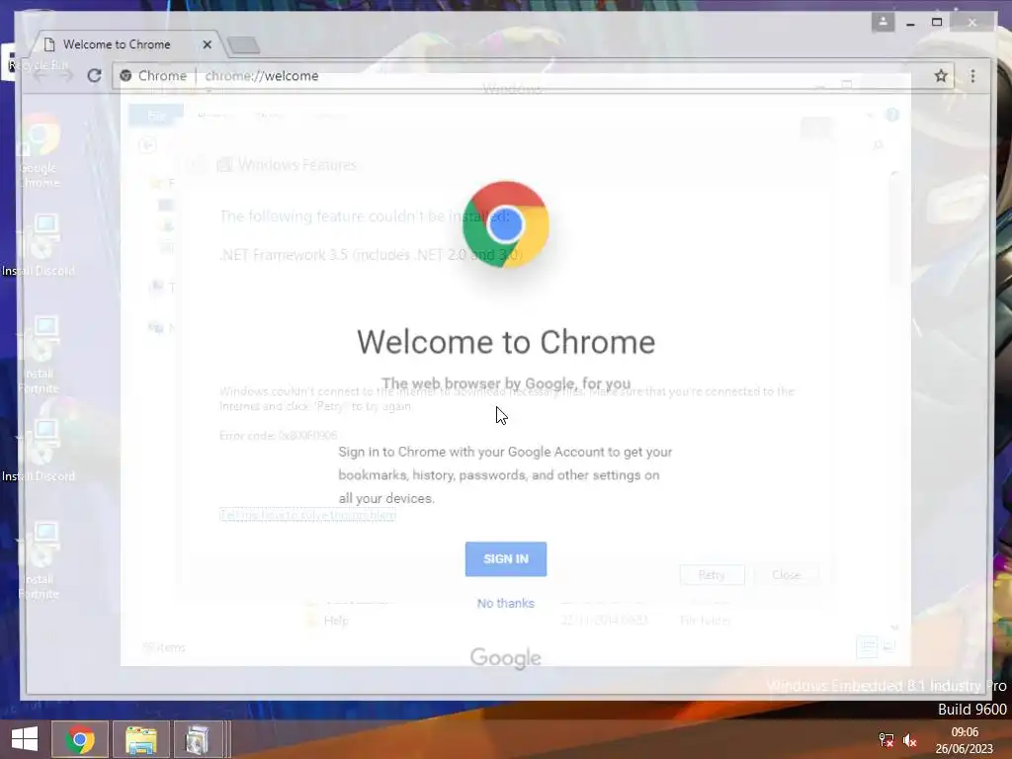Reload the page with the refresh icon

click(94, 75)
